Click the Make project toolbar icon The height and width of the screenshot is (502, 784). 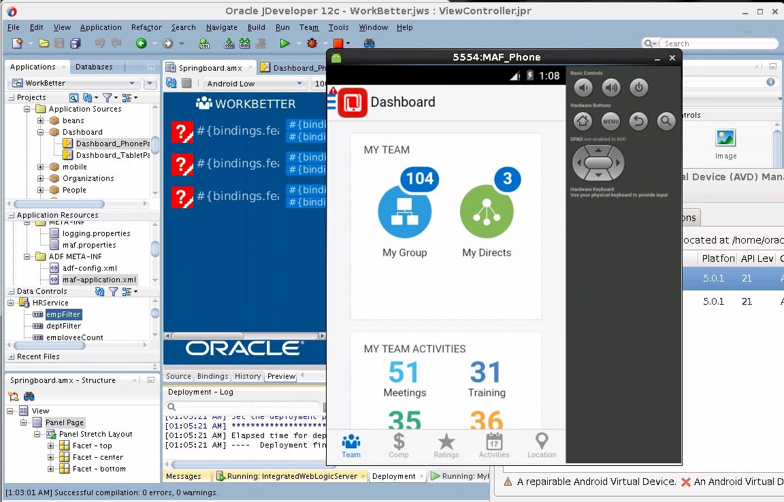pos(229,44)
